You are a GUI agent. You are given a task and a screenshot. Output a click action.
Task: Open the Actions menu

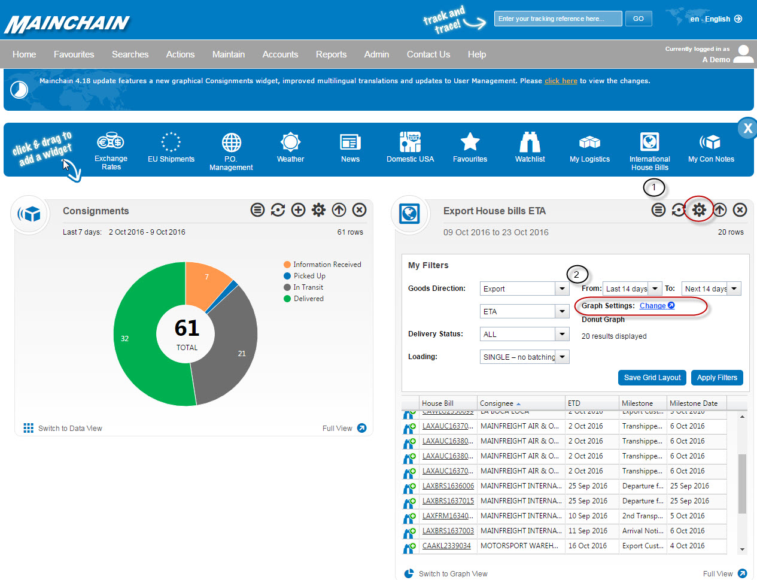(x=180, y=54)
